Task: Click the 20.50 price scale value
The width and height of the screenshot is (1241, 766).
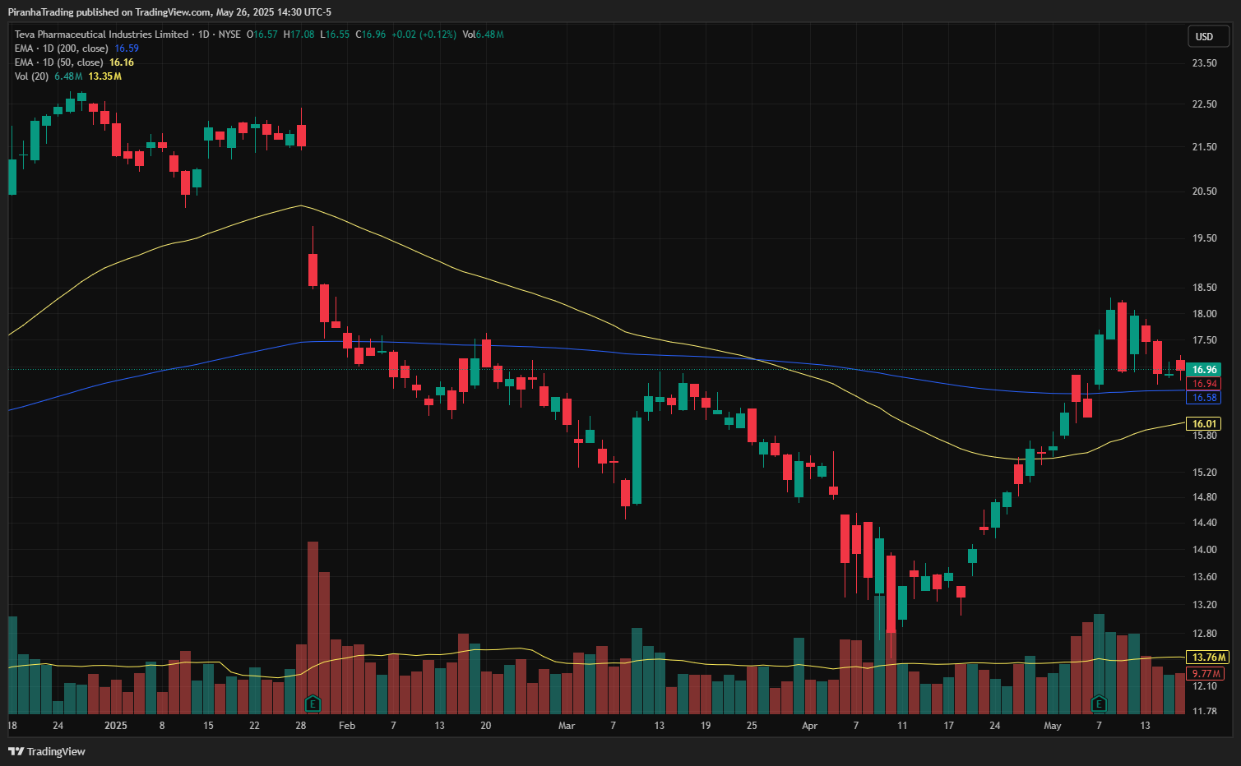Action: [x=1204, y=191]
